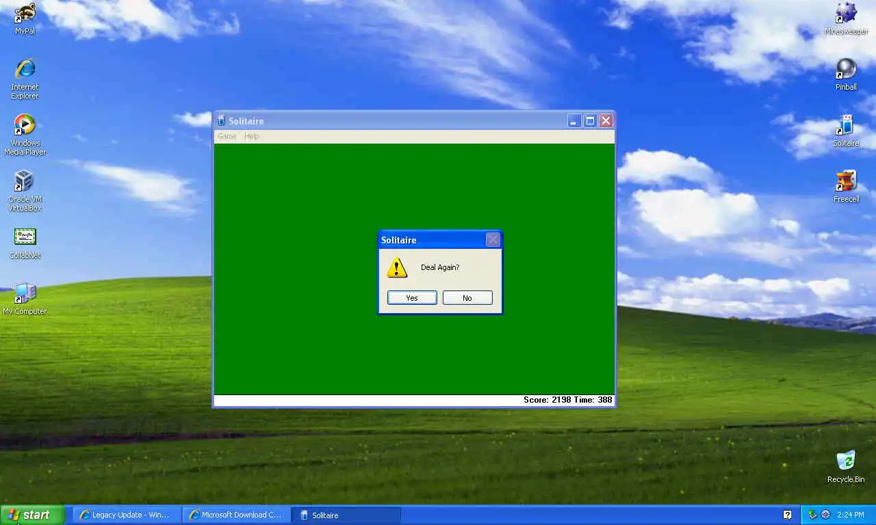The image size is (876, 525).
Task: Open the MyPal desktop icon
Action: 25,18
